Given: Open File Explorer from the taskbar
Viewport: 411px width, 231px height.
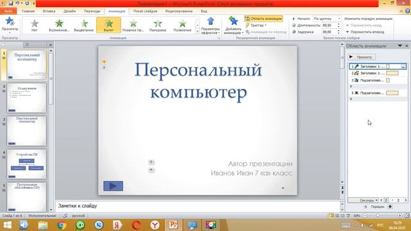Looking at the screenshot, I should pos(43,225).
